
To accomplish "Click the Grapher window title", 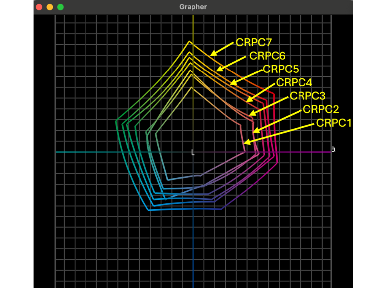I will click(193, 7).
